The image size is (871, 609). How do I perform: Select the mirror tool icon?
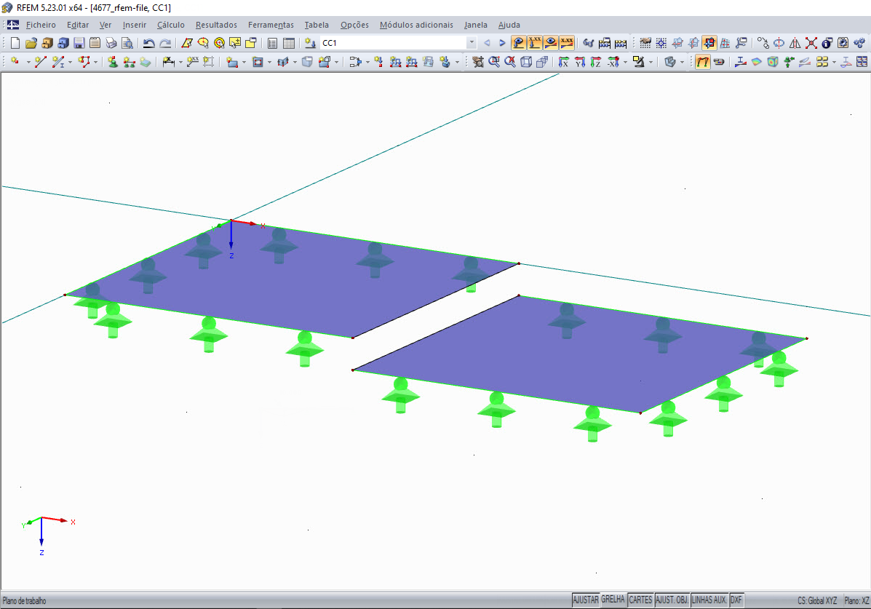pyautogui.click(x=795, y=43)
